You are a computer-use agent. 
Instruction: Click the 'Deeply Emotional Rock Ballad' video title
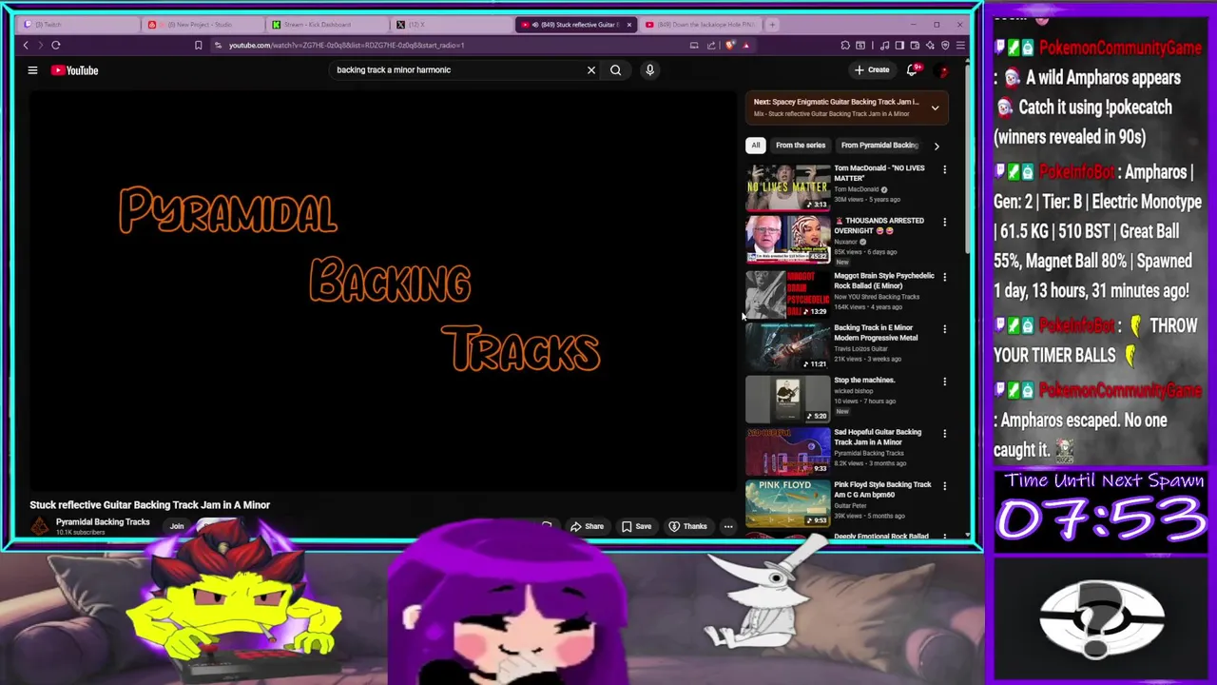[881, 537]
